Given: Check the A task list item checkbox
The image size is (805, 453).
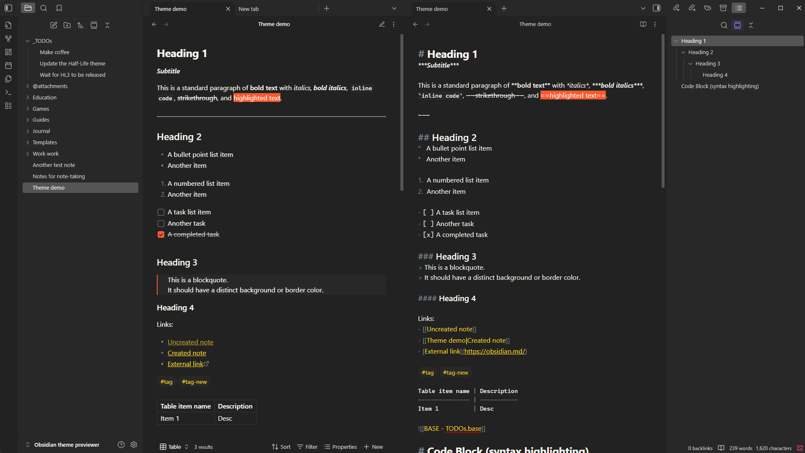Looking at the screenshot, I should click(x=161, y=212).
